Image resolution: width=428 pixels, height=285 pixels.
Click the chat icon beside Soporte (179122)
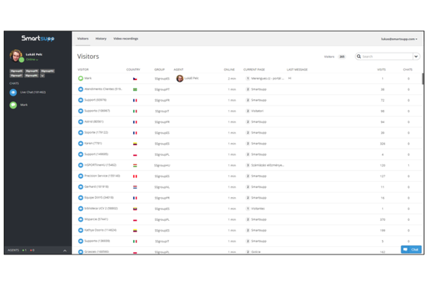(80, 133)
